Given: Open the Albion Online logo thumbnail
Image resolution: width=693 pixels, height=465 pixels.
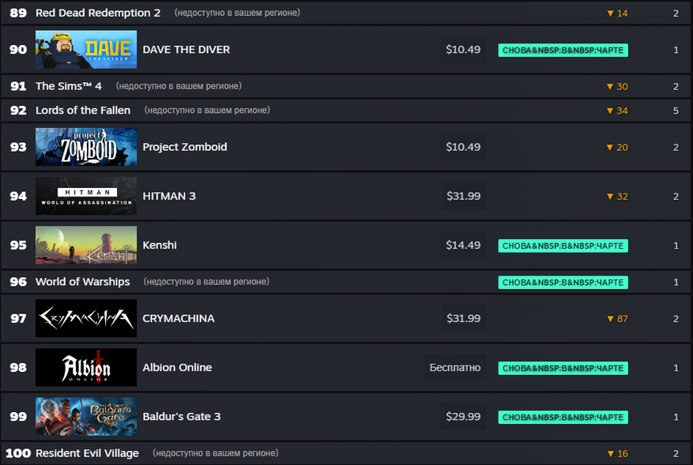Looking at the screenshot, I should coord(85,368).
